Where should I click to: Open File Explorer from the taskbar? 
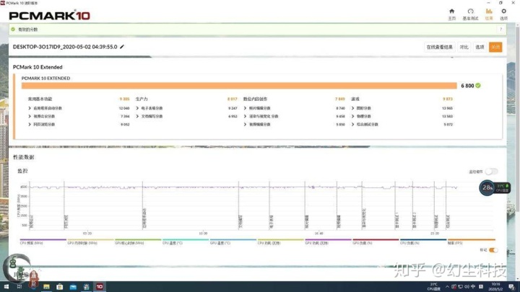(46, 287)
